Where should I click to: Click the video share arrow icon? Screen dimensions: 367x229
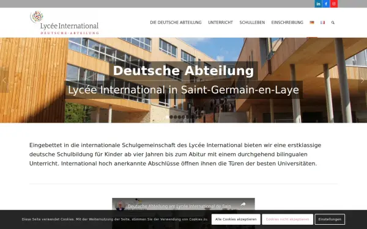pyautogui.click(x=243, y=205)
